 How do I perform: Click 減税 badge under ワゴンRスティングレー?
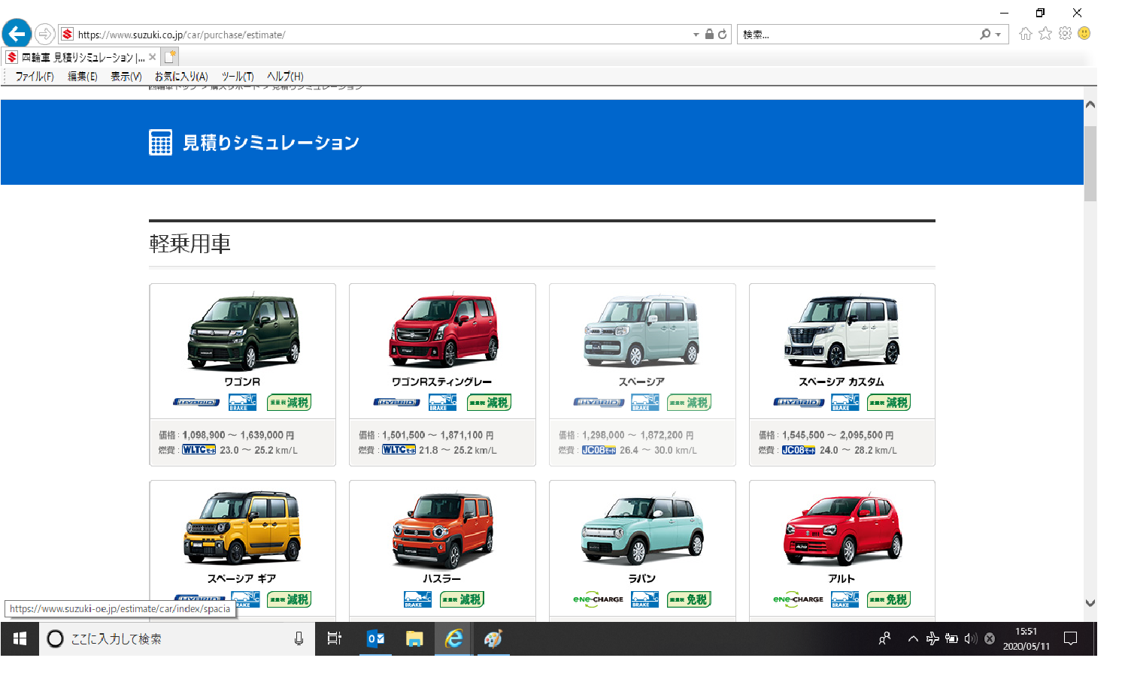tap(489, 403)
